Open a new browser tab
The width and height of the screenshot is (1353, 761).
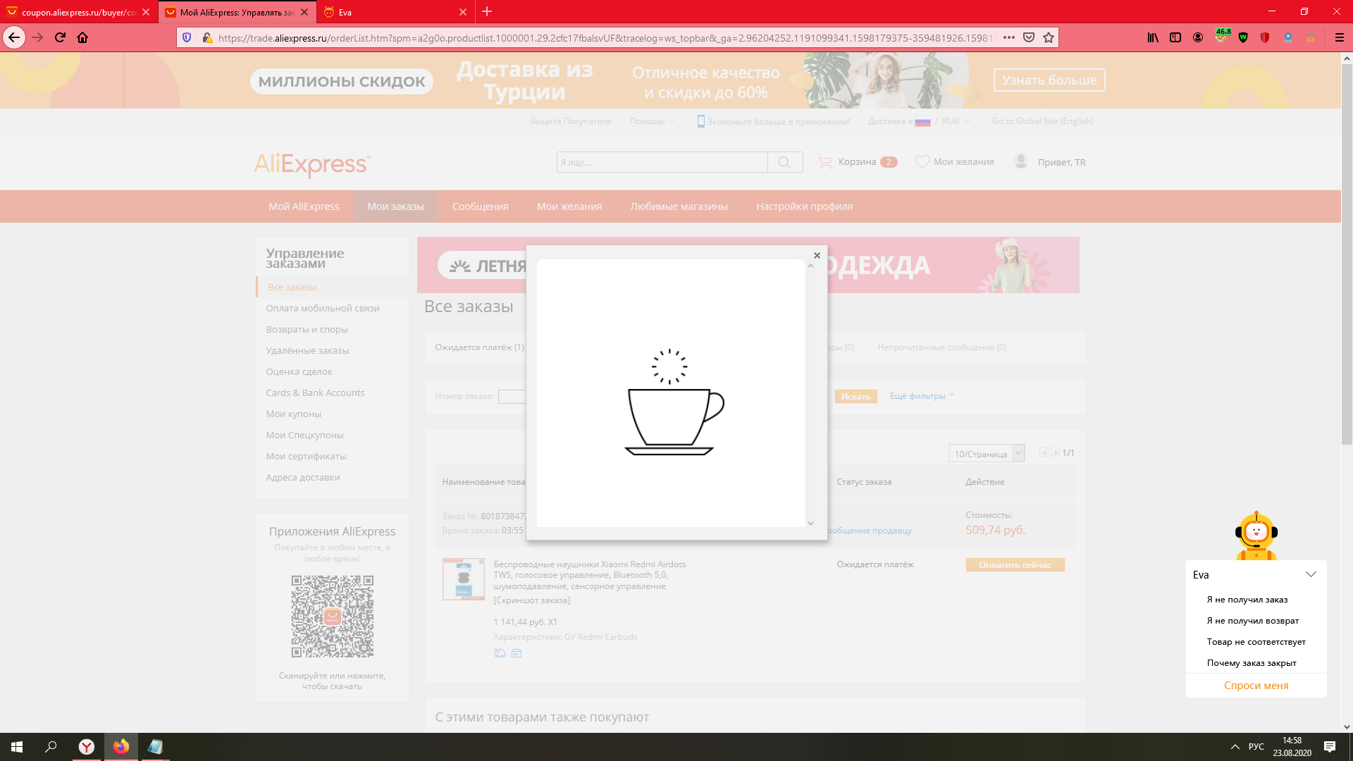click(487, 11)
